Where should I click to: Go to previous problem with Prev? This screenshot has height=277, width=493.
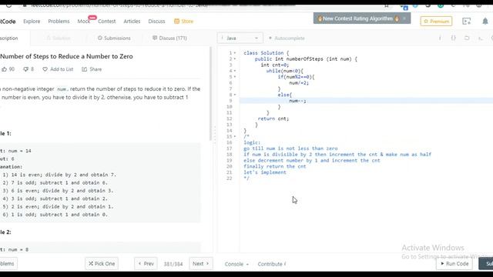(146, 263)
